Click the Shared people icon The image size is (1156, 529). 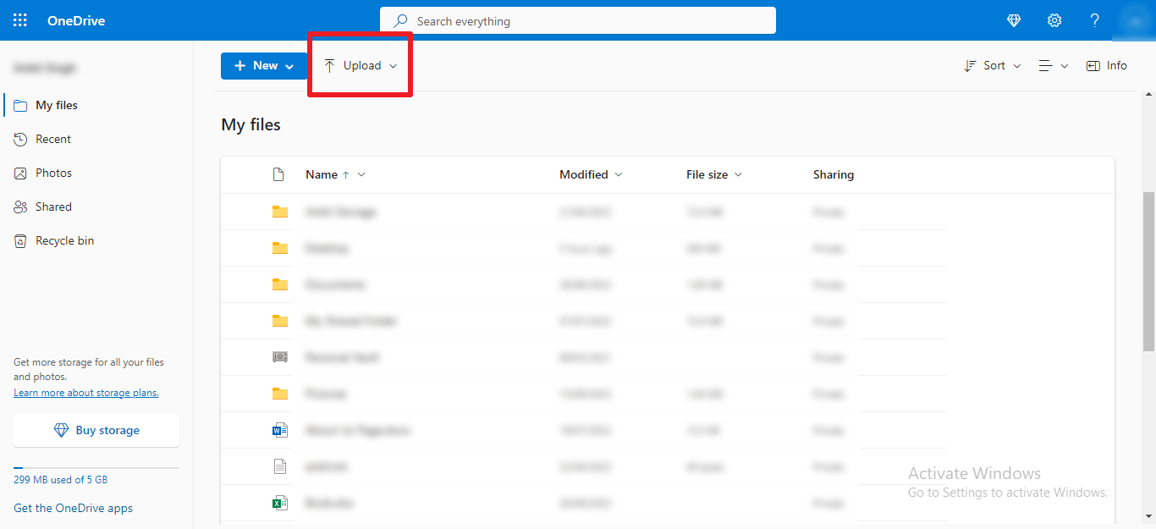click(21, 206)
